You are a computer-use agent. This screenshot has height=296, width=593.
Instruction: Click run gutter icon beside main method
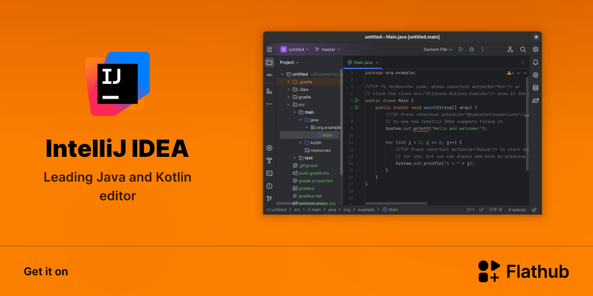pos(357,107)
